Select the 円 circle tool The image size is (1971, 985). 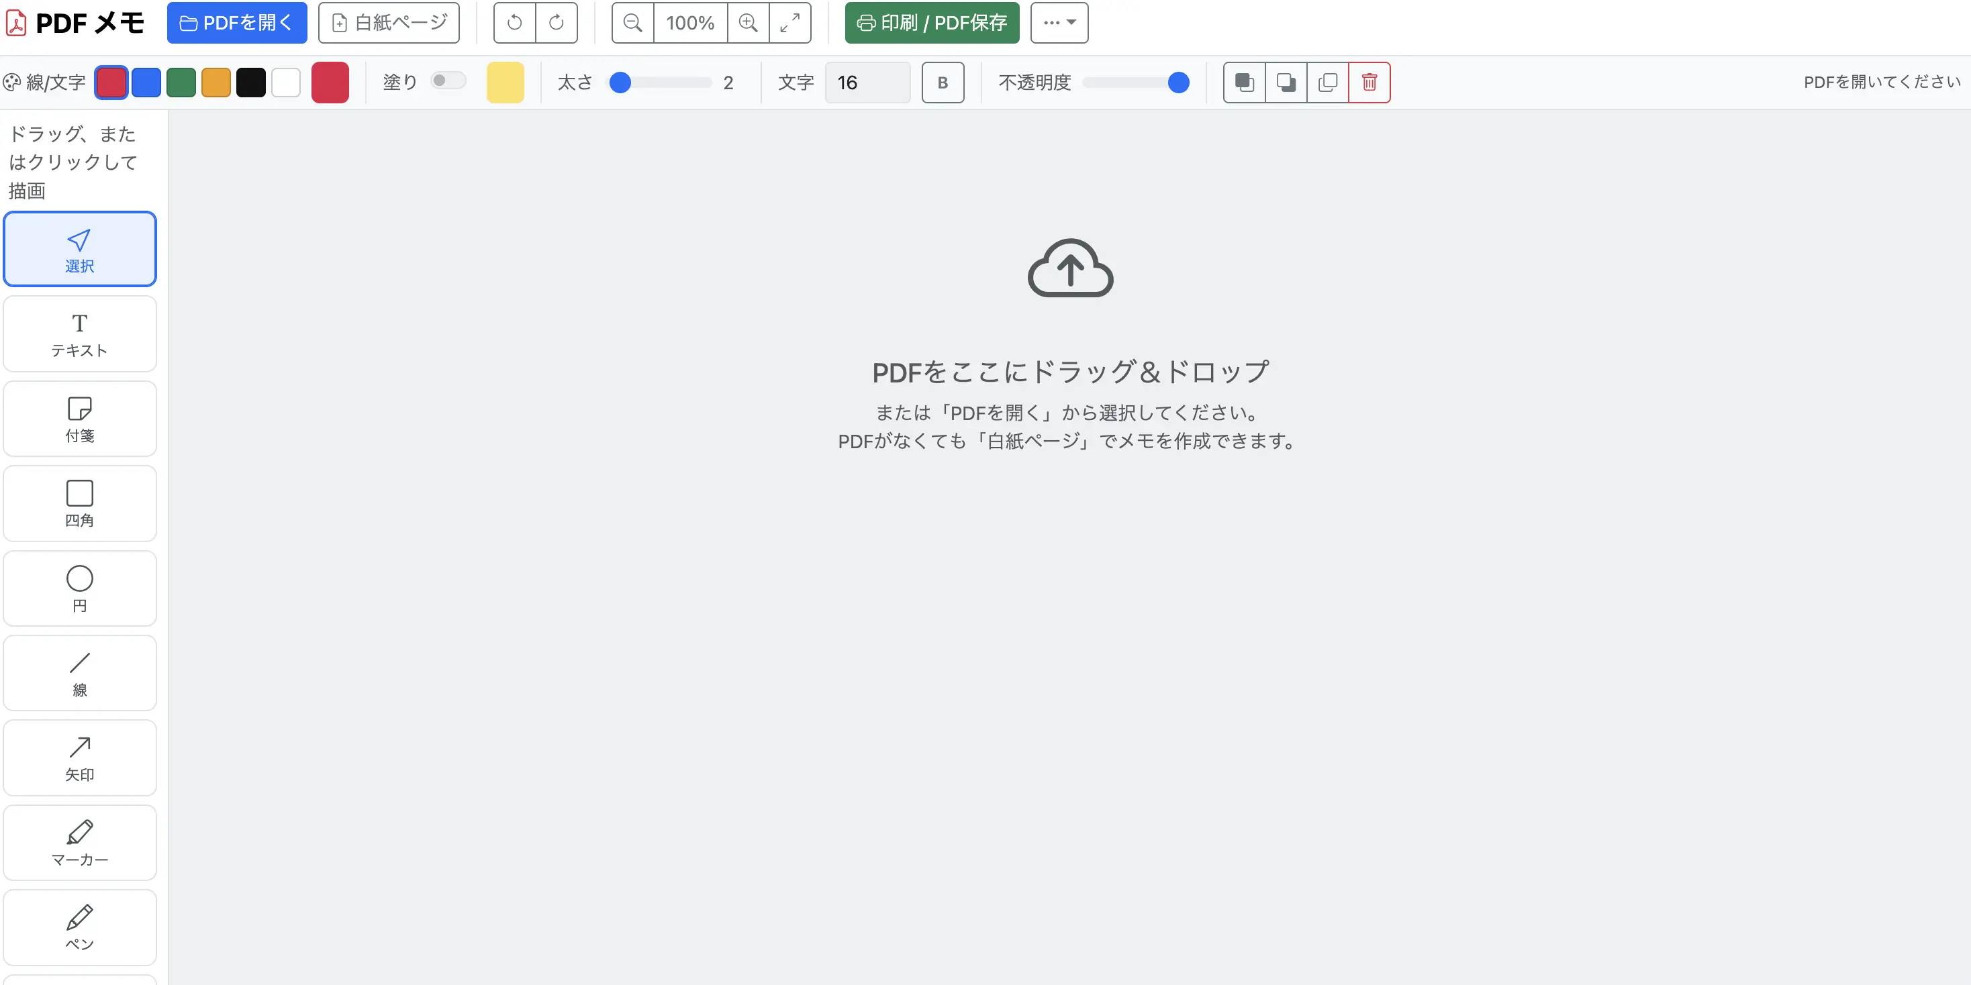(x=80, y=589)
